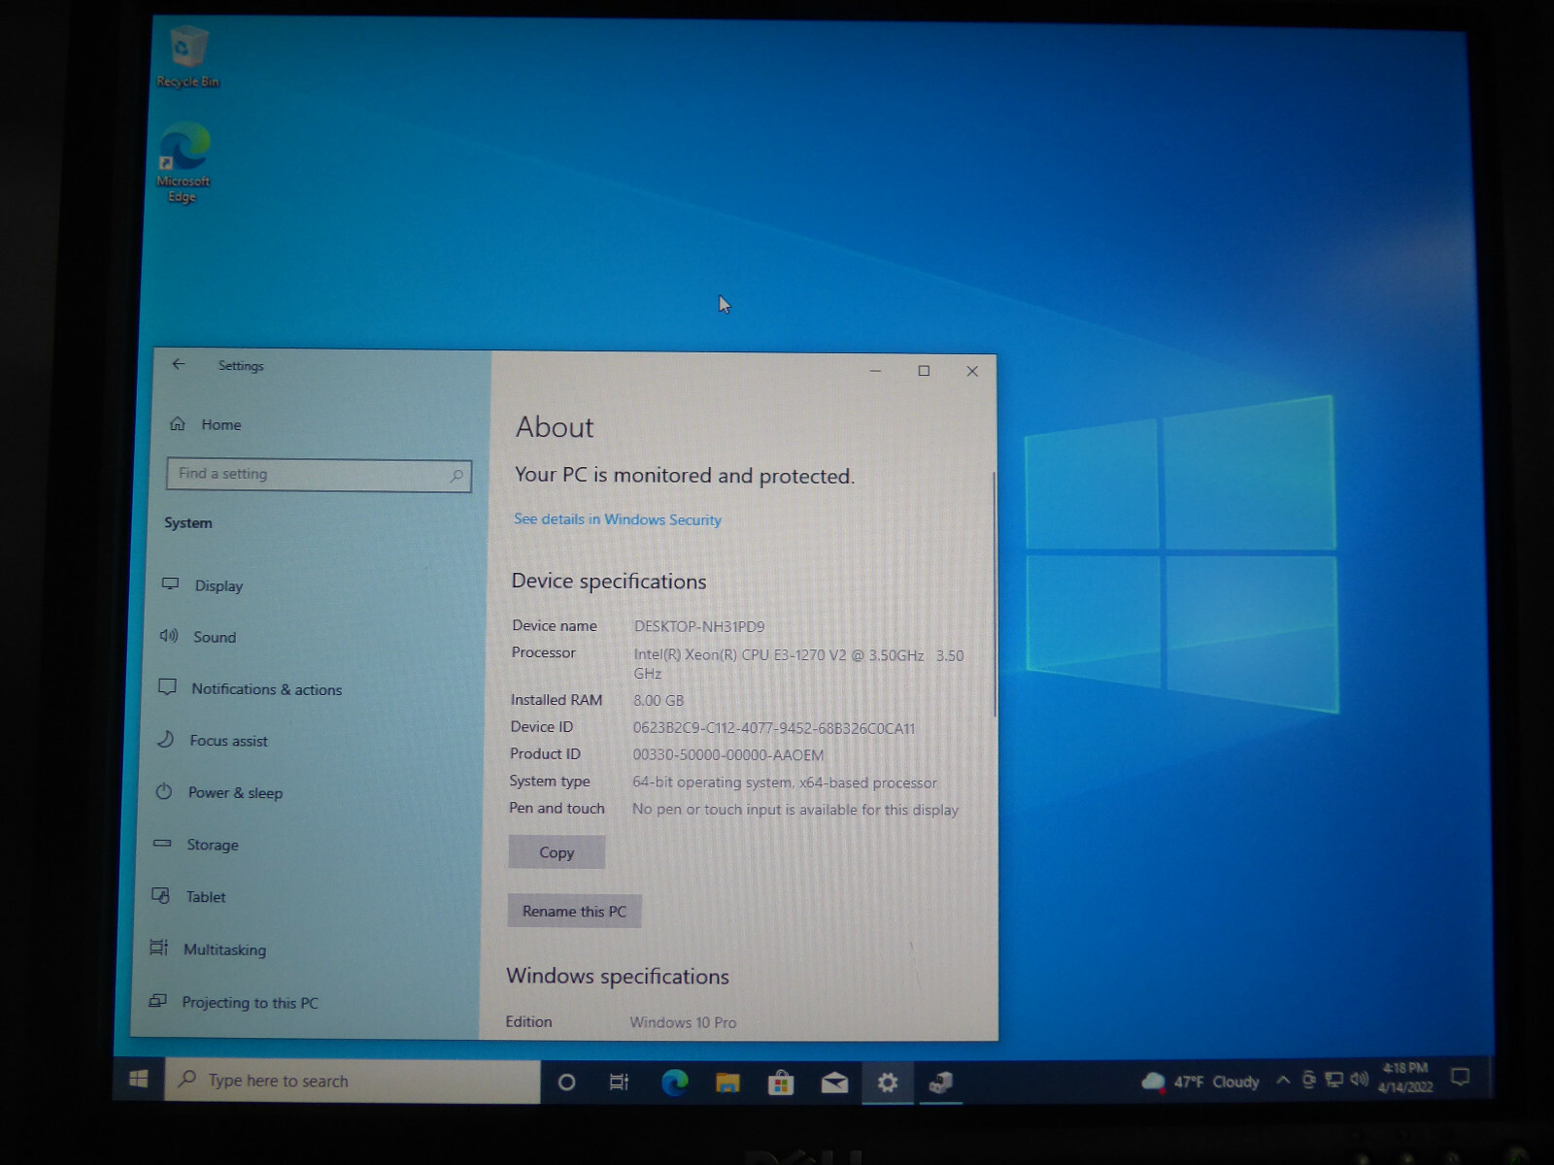Show hidden tray icons chevron
Image resolution: width=1554 pixels, height=1165 pixels.
coord(1283,1080)
